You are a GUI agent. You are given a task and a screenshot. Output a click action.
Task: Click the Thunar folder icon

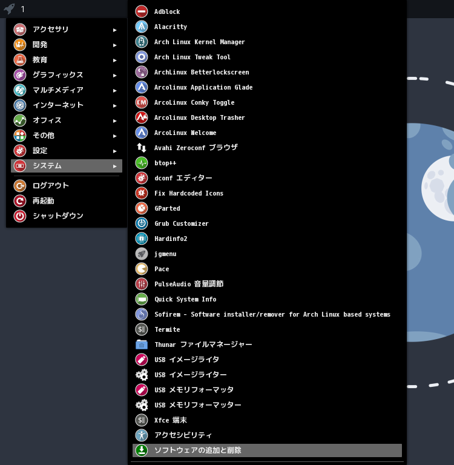pos(142,345)
